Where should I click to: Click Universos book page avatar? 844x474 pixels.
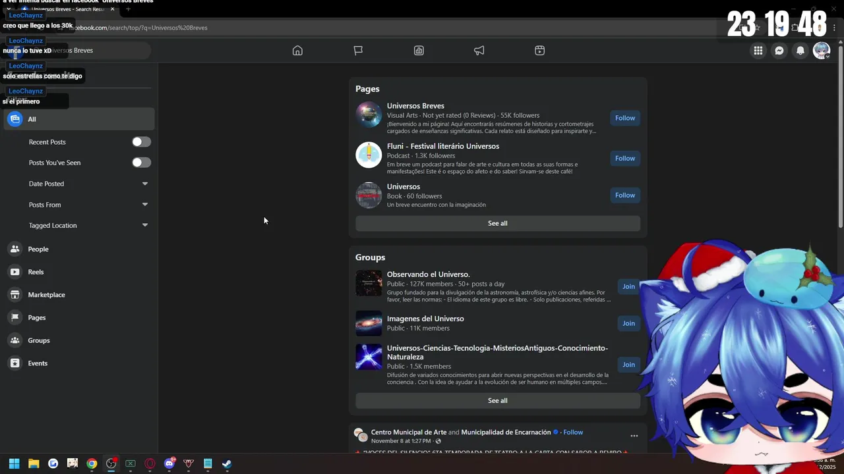pos(369,196)
